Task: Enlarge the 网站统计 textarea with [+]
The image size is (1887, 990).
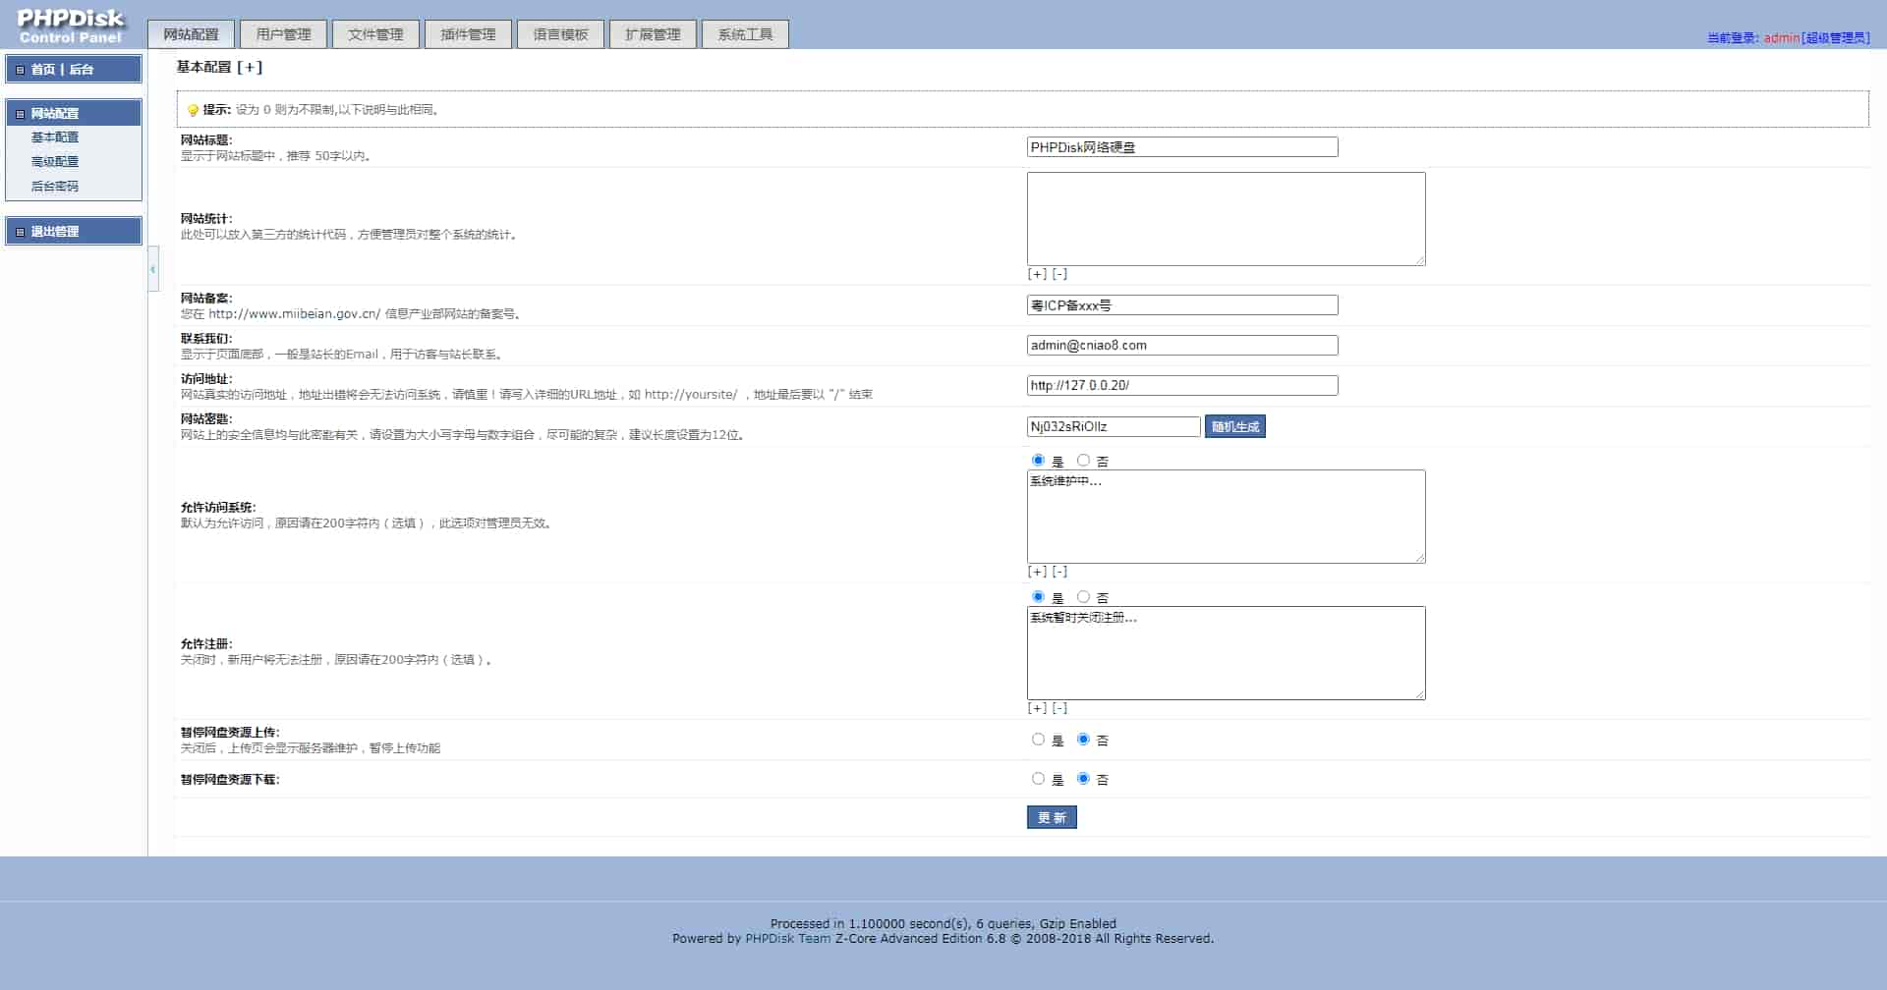Action: tap(1037, 274)
